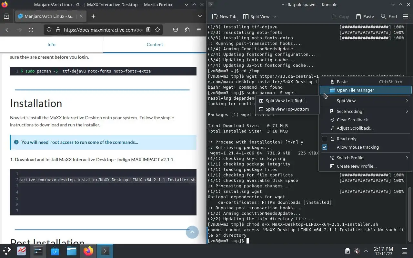Open file manager taskbar icon

(72, 251)
